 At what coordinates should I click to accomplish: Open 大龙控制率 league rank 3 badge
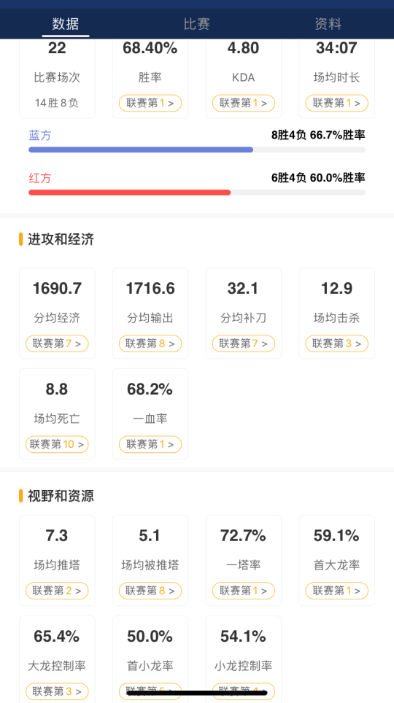coord(57,691)
